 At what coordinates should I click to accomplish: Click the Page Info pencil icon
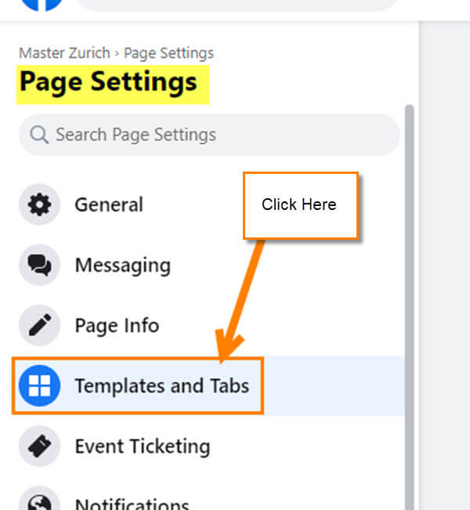click(x=39, y=325)
